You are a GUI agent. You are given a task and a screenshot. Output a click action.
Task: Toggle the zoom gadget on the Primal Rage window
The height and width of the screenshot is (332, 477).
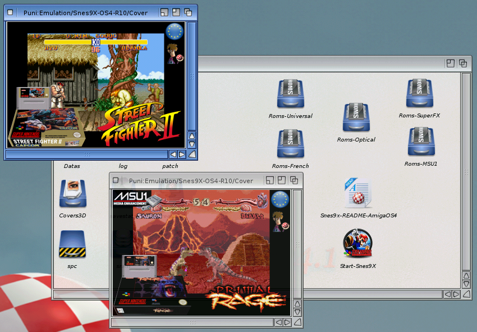click(282, 180)
